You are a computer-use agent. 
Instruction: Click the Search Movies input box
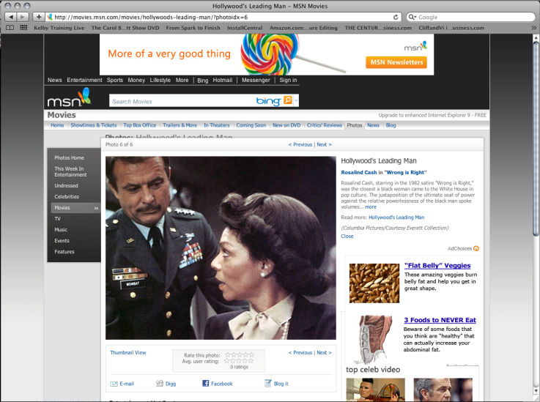click(182, 101)
